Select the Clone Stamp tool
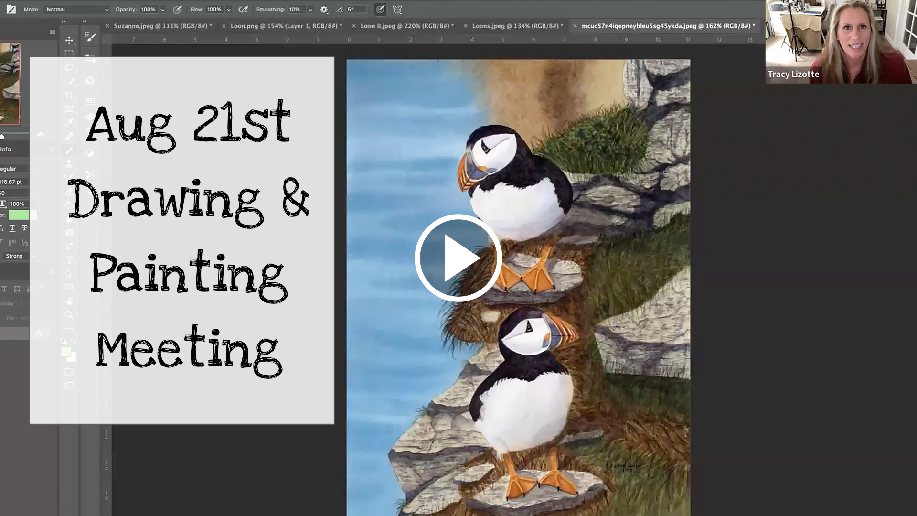The height and width of the screenshot is (516, 917). click(x=69, y=164)
